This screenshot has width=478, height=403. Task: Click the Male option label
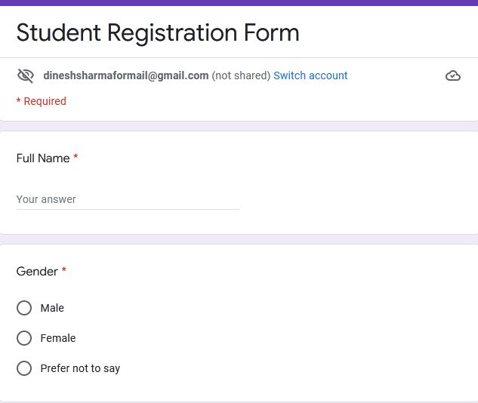[52, 308]
